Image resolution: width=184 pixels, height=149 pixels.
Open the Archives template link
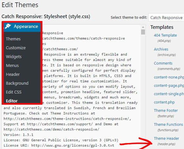(x=161, y=49)
